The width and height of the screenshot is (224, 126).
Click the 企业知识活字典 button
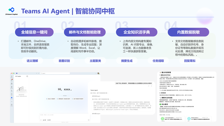tap(136, 32)
